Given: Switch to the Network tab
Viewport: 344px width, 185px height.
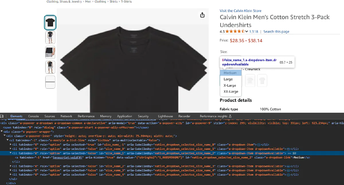Looking at the screenshot, I should (x=67, y=116).
